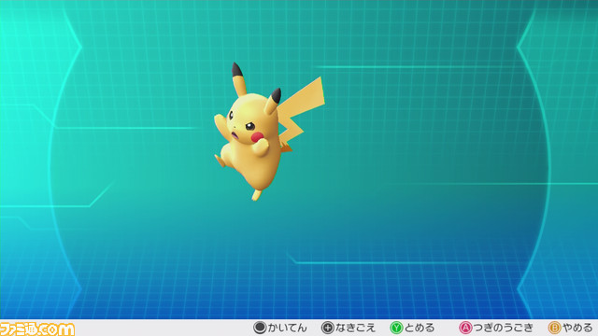Click Pikachu's lightning-shaped tail
This screenshot has height=336, width=598.
pos(301,110)
